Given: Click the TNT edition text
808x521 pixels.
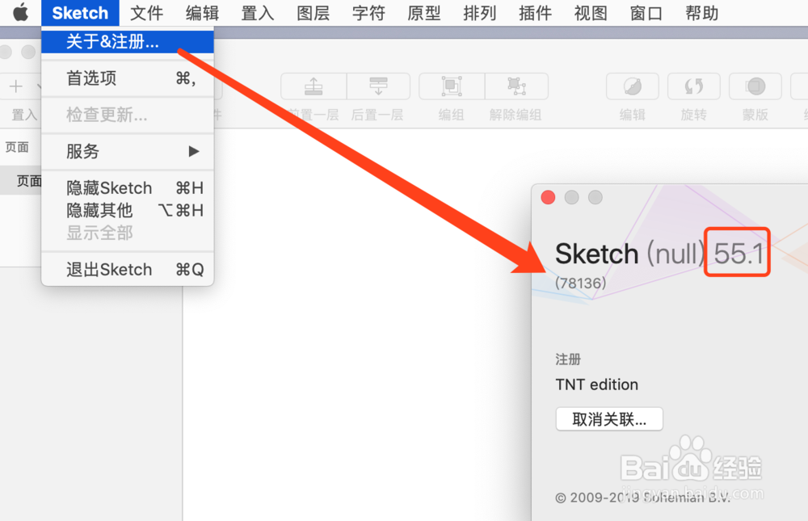Looking at the screenshot, I should click(597, 384).
